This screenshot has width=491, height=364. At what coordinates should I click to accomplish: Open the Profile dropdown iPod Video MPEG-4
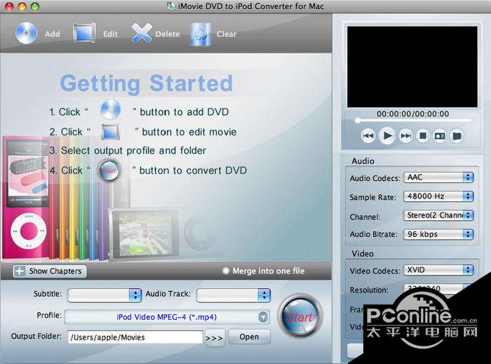tap(167, 317)
